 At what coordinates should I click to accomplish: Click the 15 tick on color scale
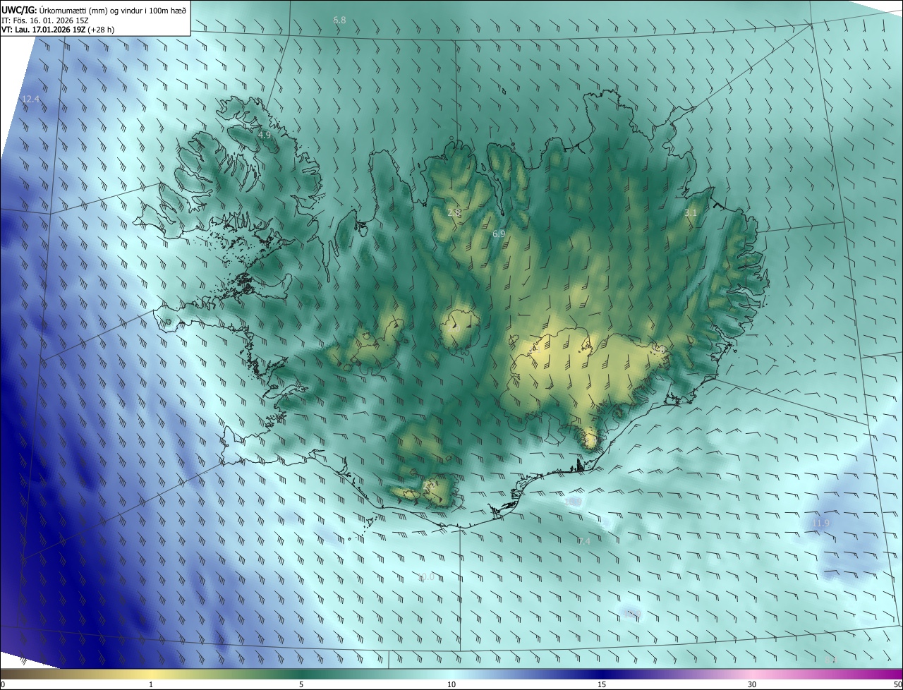602,685
